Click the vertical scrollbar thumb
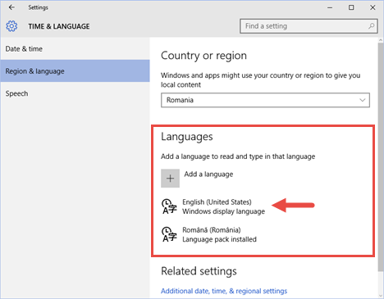 click(x=381, y=157)
